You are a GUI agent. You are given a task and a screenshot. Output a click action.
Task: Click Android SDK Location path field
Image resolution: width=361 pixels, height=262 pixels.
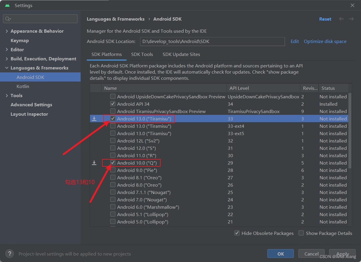(x=212, y=42)
